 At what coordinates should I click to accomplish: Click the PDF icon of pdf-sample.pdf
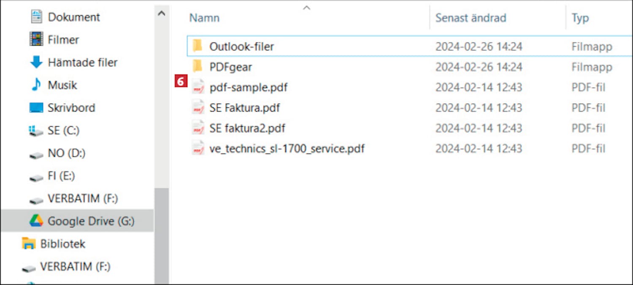(198, 87)
